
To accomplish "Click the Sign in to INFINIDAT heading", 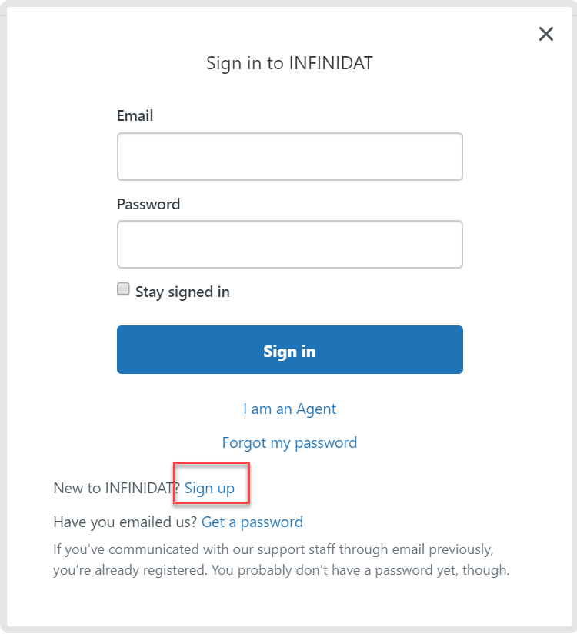I will click(289, 63).
